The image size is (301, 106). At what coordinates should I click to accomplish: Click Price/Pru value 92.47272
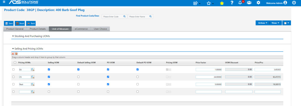click(267, 77)
